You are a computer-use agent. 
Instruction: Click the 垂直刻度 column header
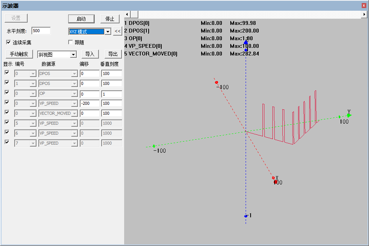tap(110, 64)
